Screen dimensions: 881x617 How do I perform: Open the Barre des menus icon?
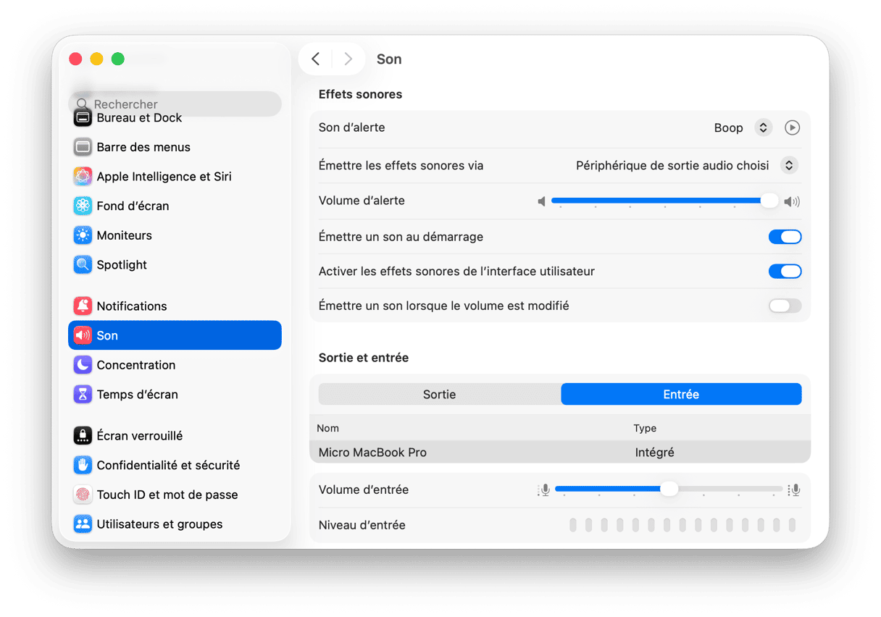pyautogui.click(x=83, y=147)
